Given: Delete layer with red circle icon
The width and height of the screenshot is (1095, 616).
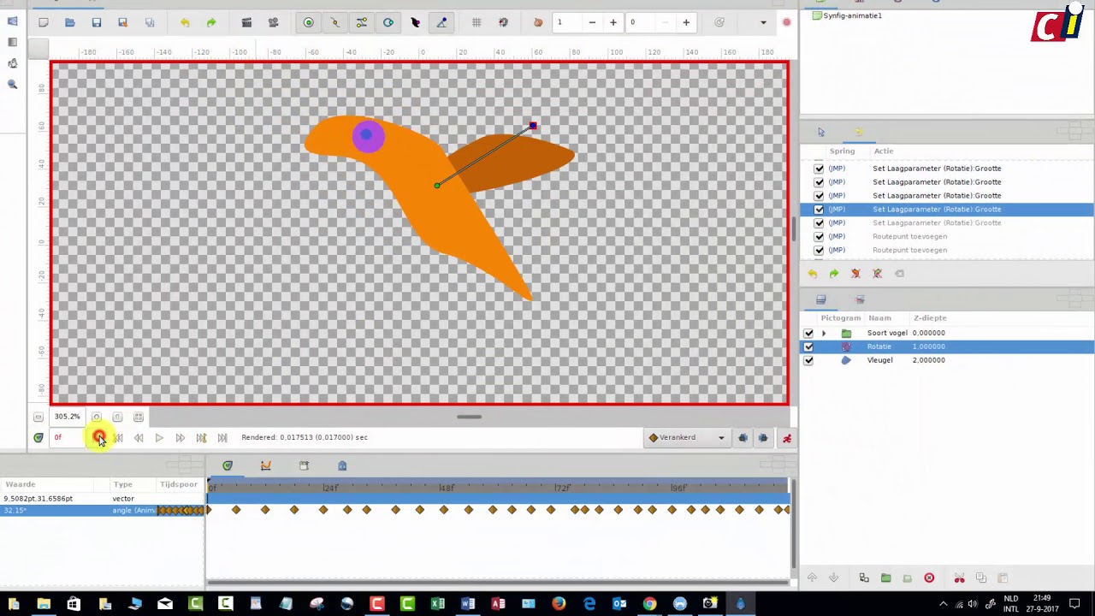Looking at the screenshot, I should click(929, 578).
